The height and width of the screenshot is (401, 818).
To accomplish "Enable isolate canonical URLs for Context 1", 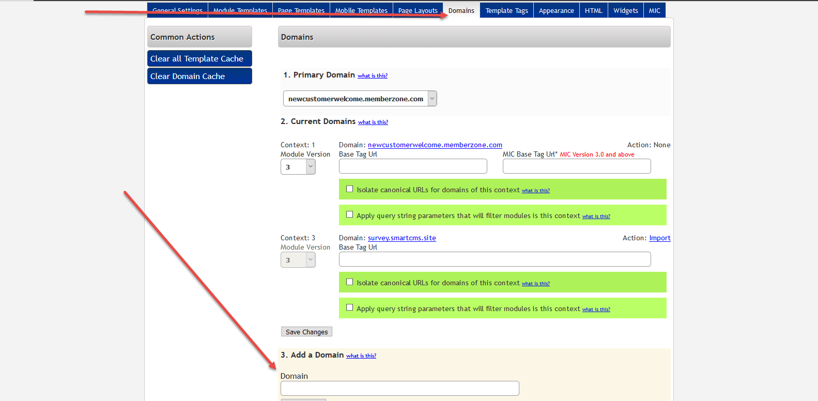I will [350, 189].
